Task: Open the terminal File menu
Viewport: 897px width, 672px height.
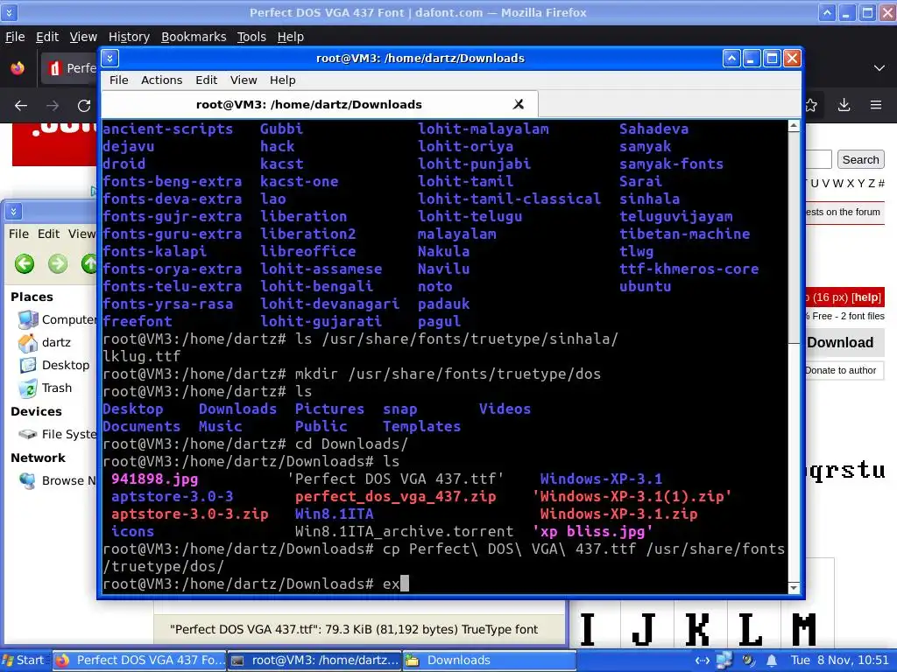Action: point(119,80)
